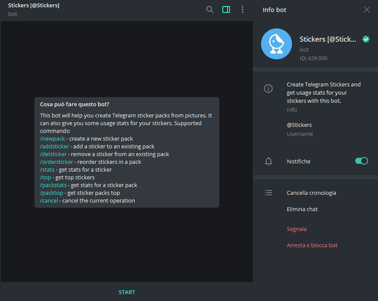Screen dimensions: 378x301
Task: Close the Info bot panel
Action: [x=367, y=9]
